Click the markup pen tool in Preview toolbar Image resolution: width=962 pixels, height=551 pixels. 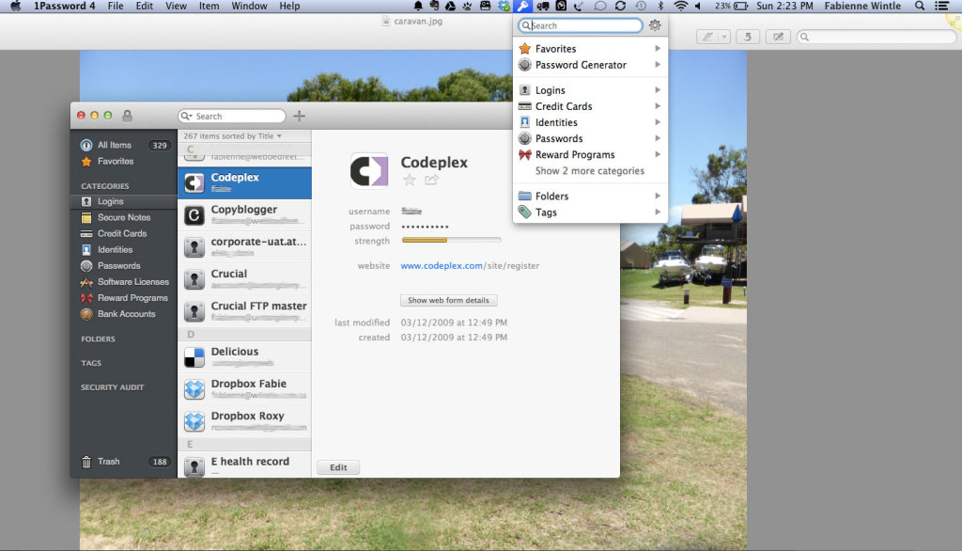tap(708, 37)
